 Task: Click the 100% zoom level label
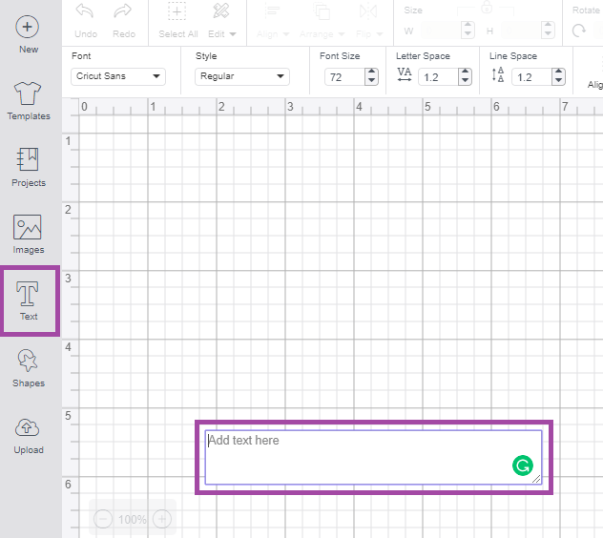pos(133,520)
